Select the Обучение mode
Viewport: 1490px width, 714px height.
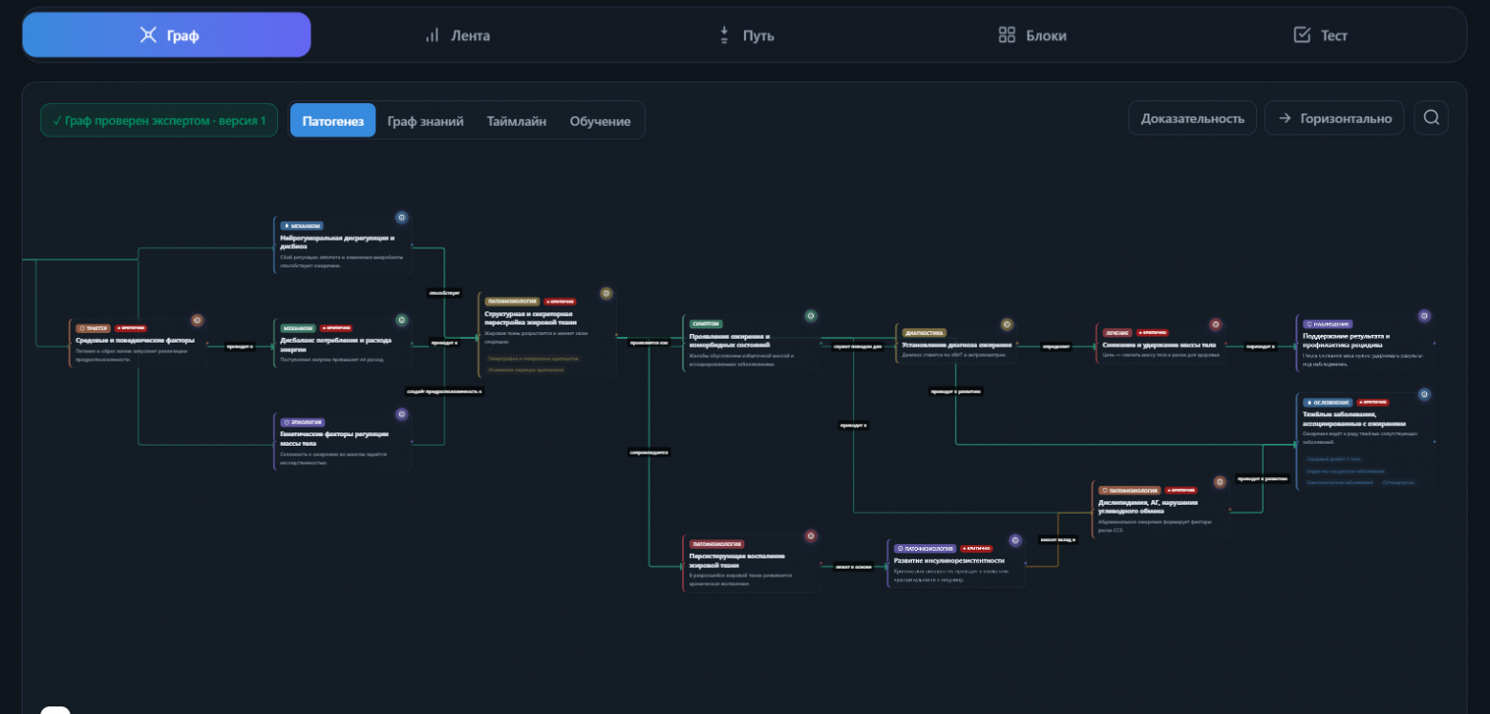[x=600, y=120]
